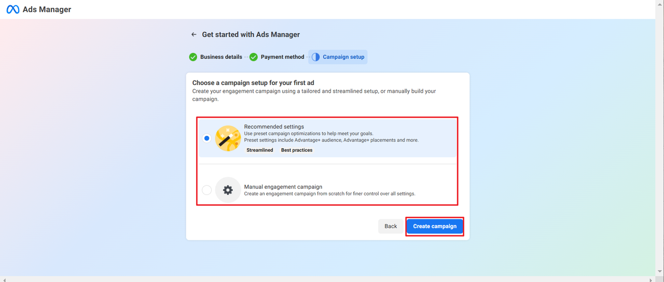Click the 'Get started with Ads Manager' heading

(251, 34)
